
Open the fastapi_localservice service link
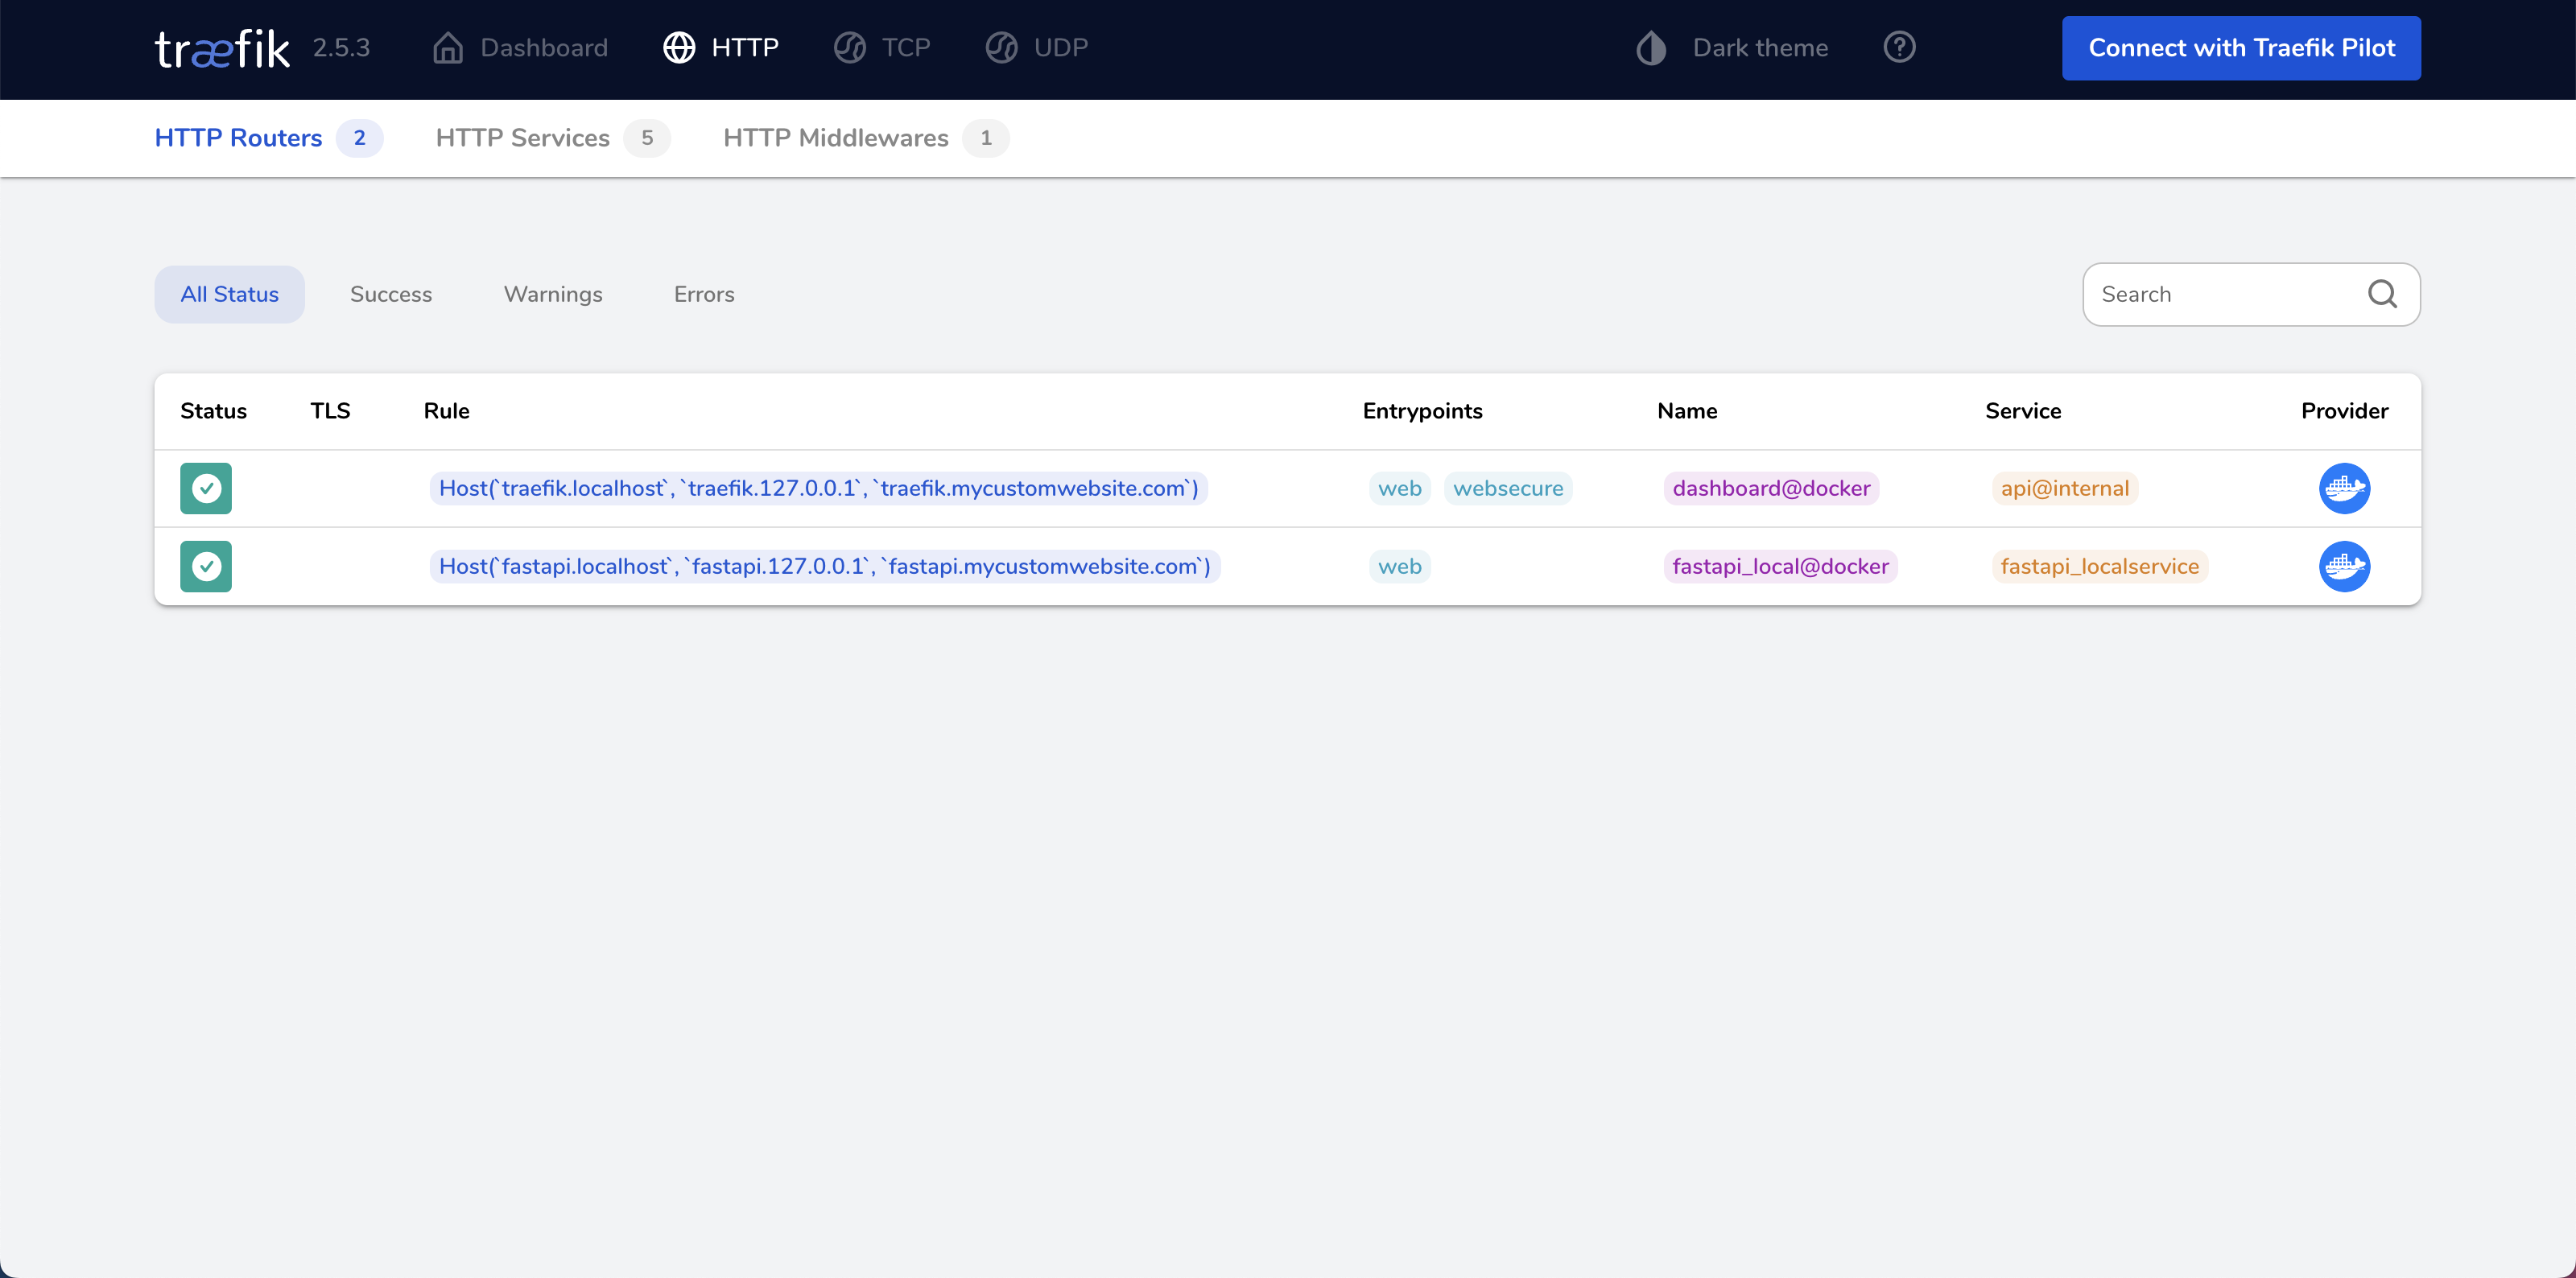tap(2099, 566)
